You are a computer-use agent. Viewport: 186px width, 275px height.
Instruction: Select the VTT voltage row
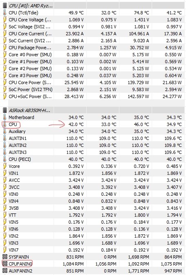coord(93,215)
